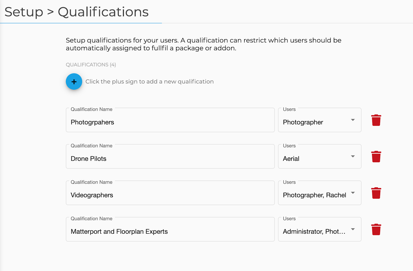Delete the Photogrpahers qualification
Screen dimensions: 413x271
click(376, 120)
